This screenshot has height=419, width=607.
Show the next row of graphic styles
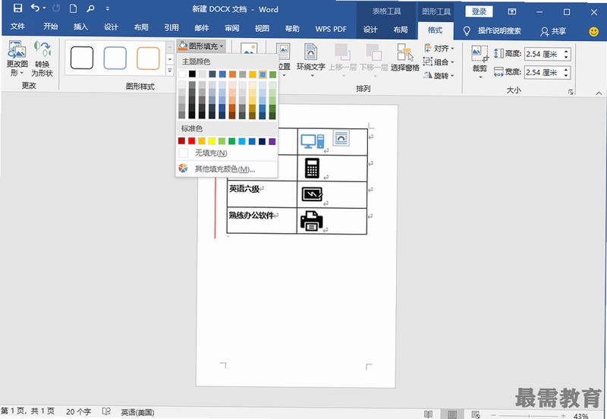point(169,59)
